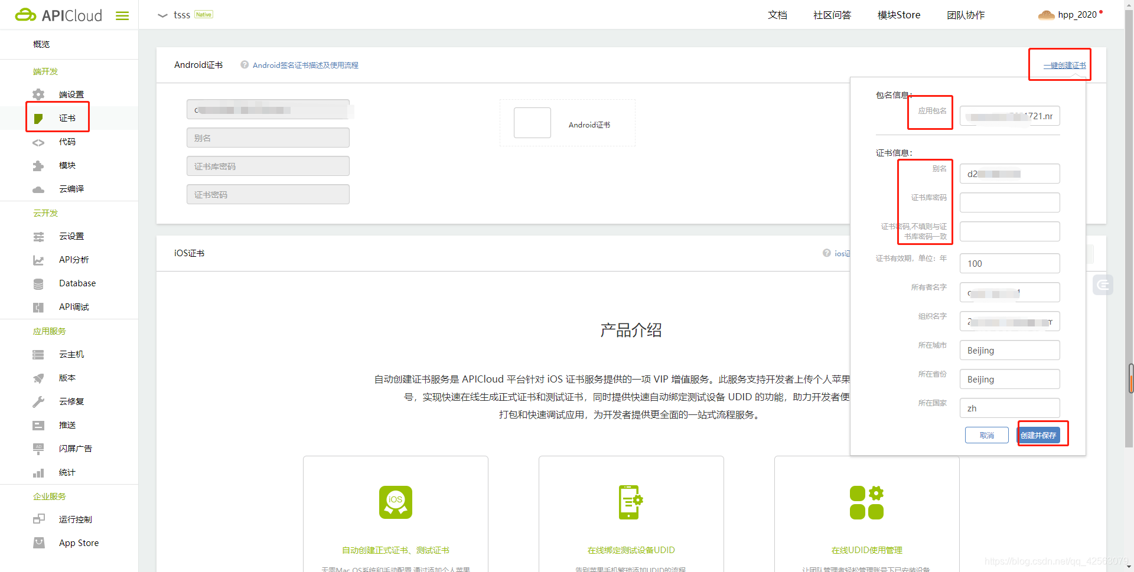Open the 模块 puzzle piece icon
This screenshot has height=572, width=1134.
[x=38, y=166]
